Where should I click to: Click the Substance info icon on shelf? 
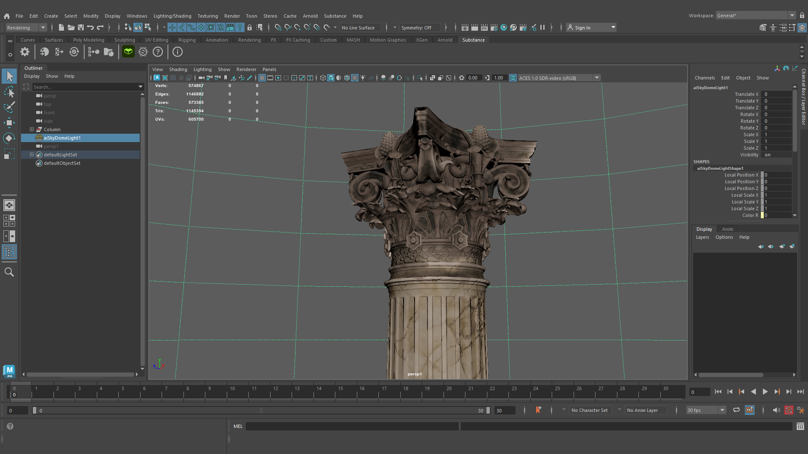178,52
